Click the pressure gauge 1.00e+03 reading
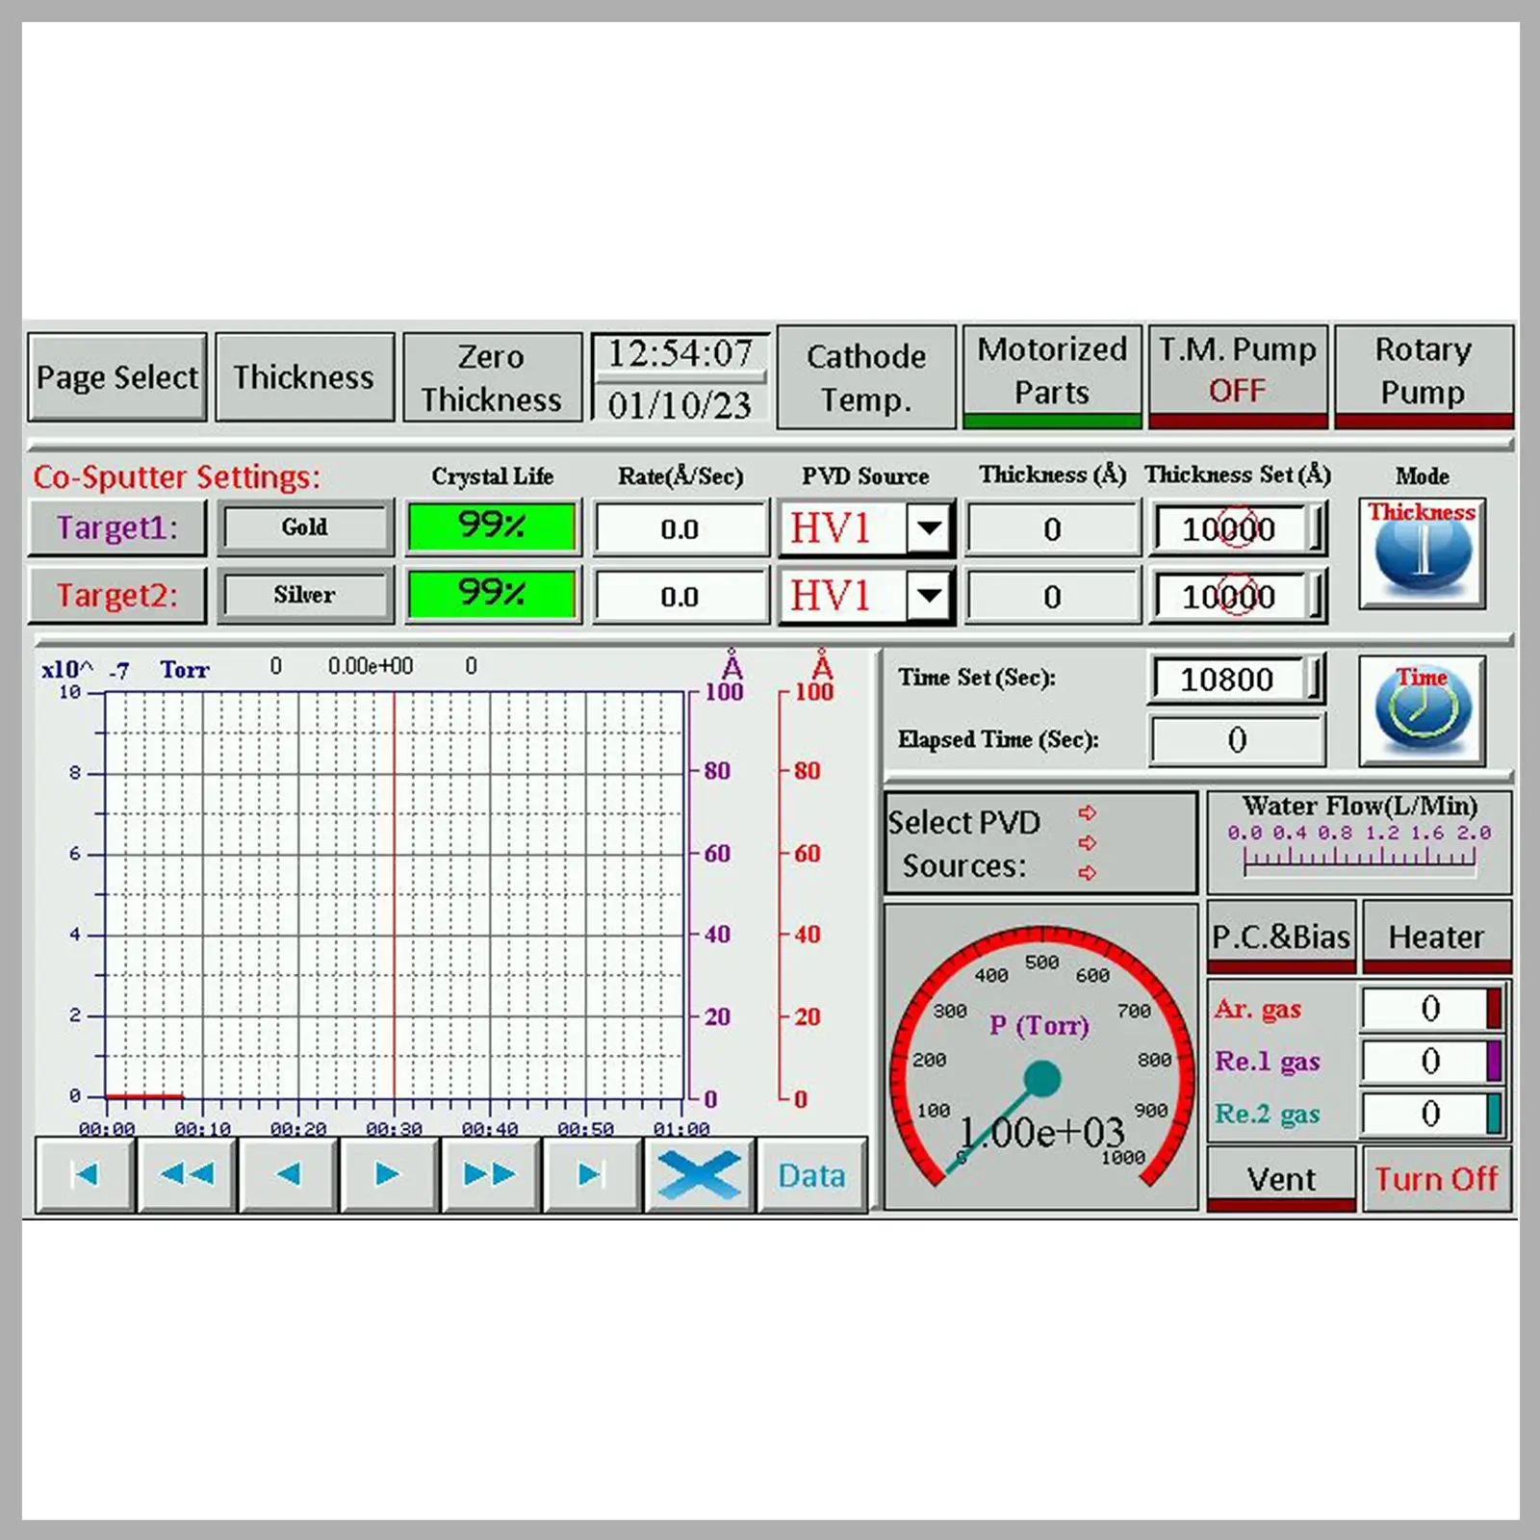The height and width of the screenshot is (1540, 1540). pos(1042,1132)
